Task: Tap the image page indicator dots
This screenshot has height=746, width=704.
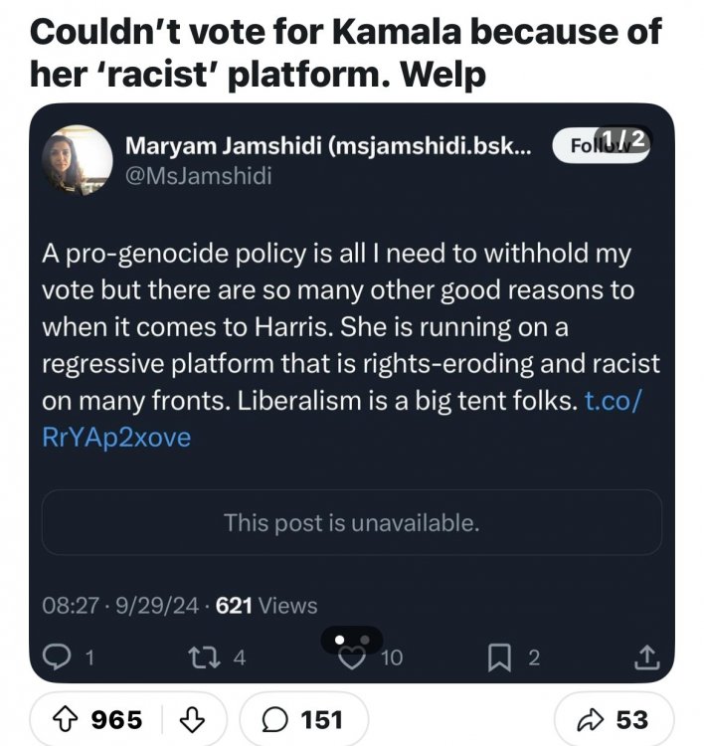Action: (351, 639)
